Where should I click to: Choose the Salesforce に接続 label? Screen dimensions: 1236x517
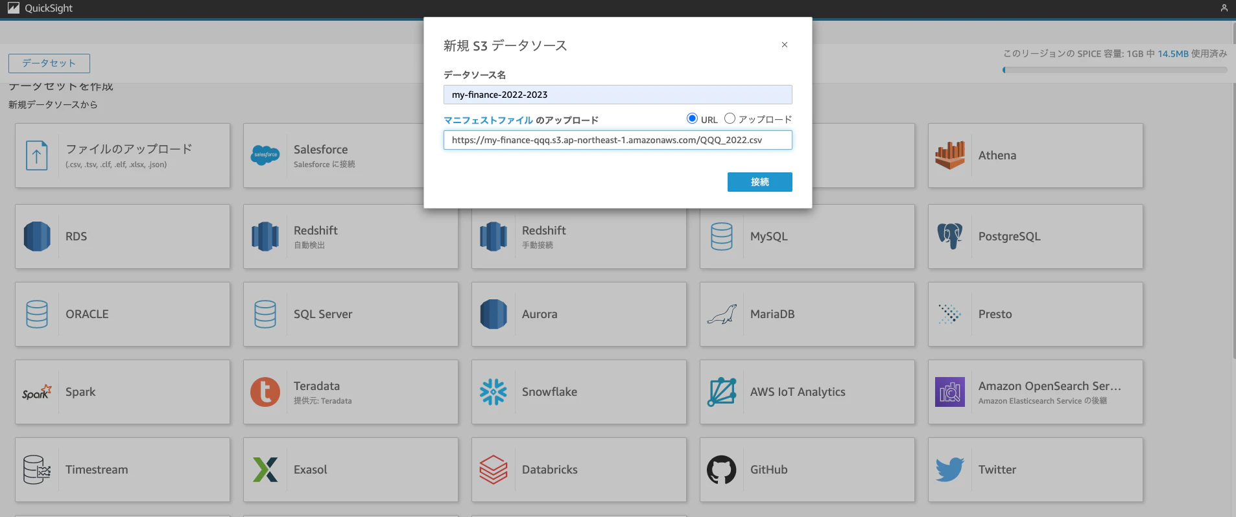324,165
